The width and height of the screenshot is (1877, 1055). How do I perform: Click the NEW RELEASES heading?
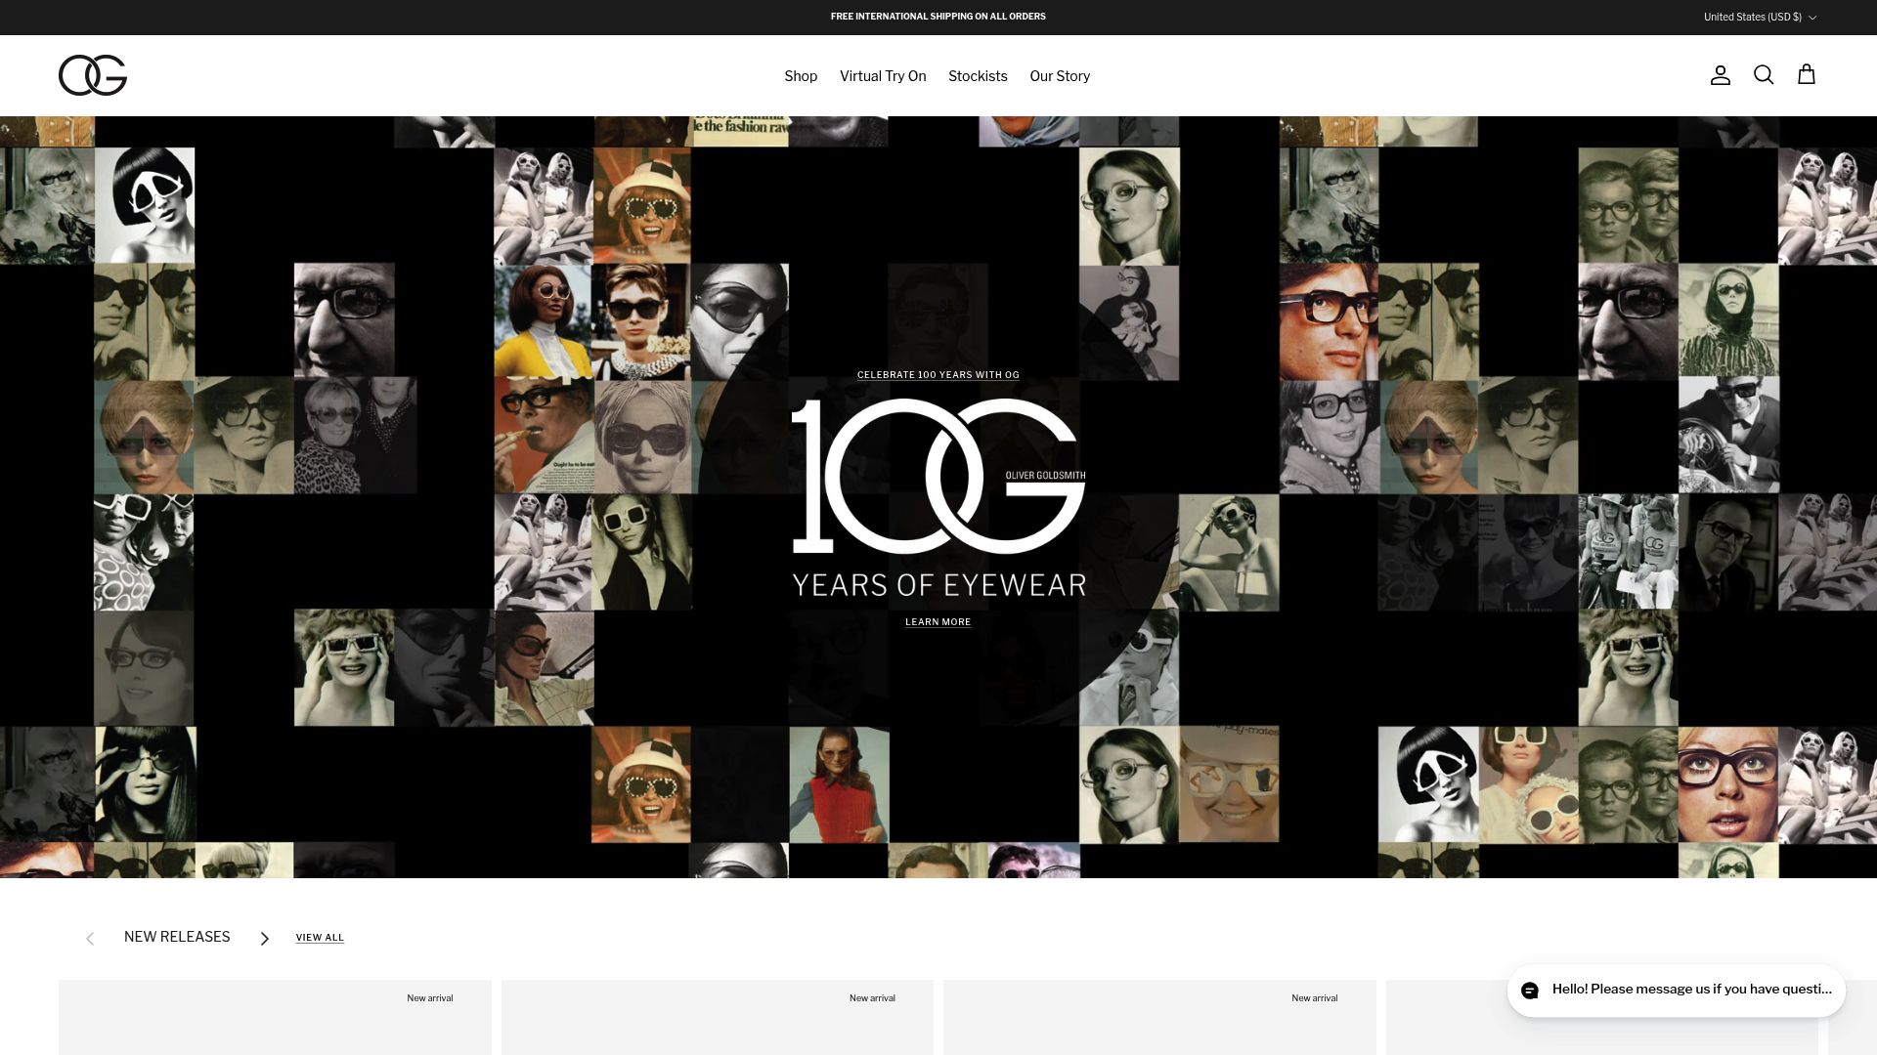177,937
